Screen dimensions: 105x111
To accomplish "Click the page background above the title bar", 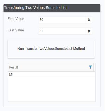I will 52,2.
